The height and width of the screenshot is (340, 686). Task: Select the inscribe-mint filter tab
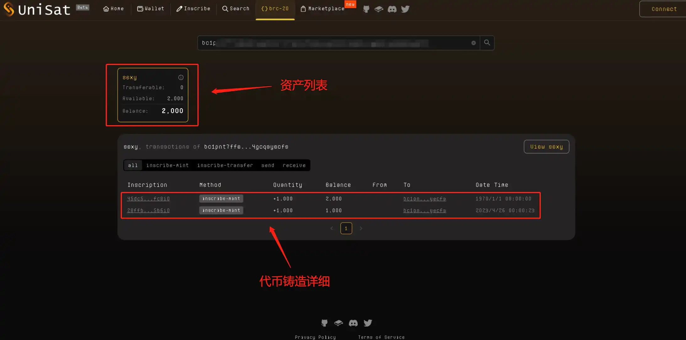point(168,165)
